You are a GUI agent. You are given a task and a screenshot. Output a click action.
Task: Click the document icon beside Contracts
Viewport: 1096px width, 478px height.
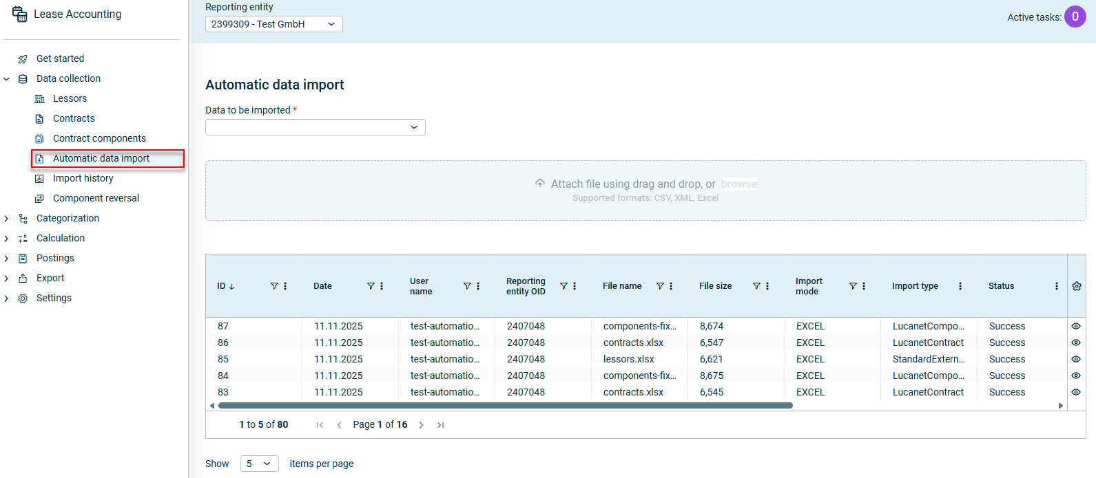39,119
